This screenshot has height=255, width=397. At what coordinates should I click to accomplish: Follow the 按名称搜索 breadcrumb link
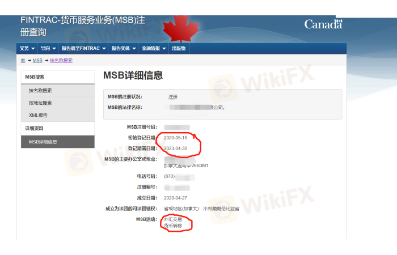click(x=61, y=61)
